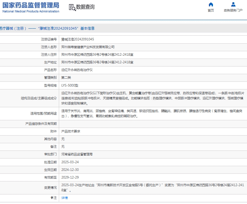The image size is (247, 204).
Task: Click the 注册人住所 address value
Action: (x=97, y=54)
